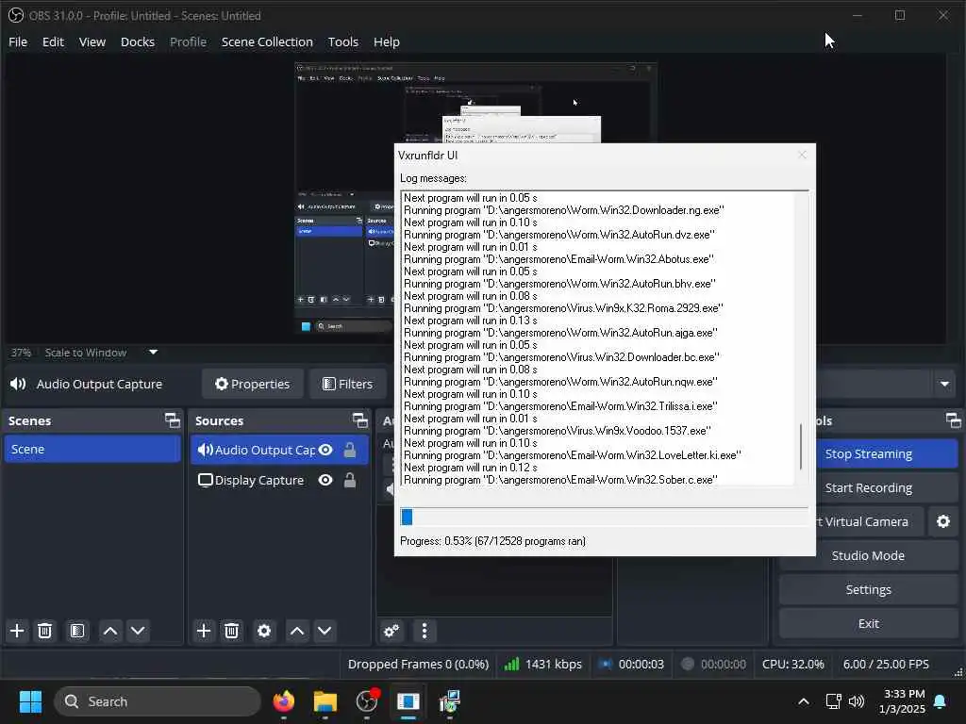Start the Virtual Camera
966x724 pixels.
(x=869, y=521)
